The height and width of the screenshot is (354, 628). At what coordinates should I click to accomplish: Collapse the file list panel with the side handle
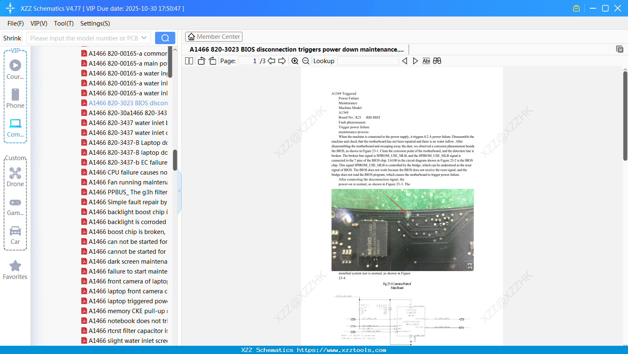[179, 191]
